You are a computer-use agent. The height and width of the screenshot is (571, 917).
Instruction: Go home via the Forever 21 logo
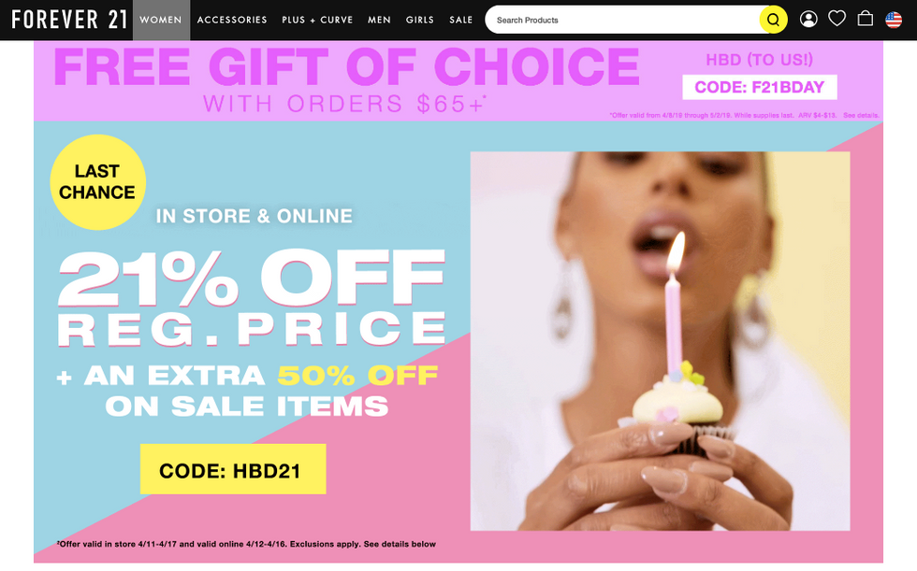pos(69,20)
